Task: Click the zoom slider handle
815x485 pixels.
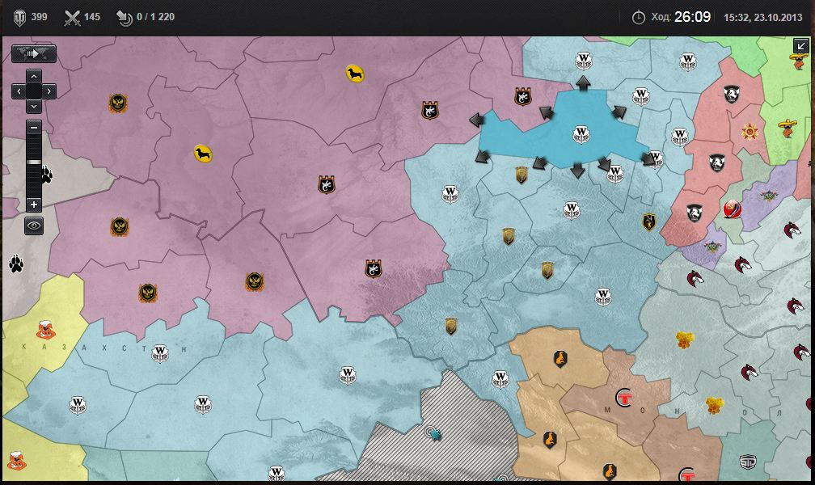Action: 34,162
